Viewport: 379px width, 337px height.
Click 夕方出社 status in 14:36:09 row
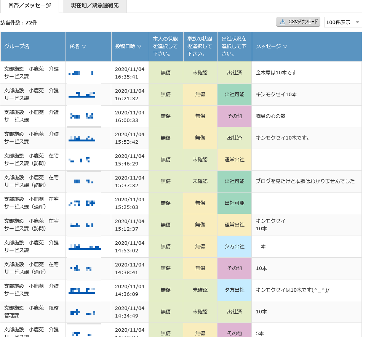click(235, 290)
